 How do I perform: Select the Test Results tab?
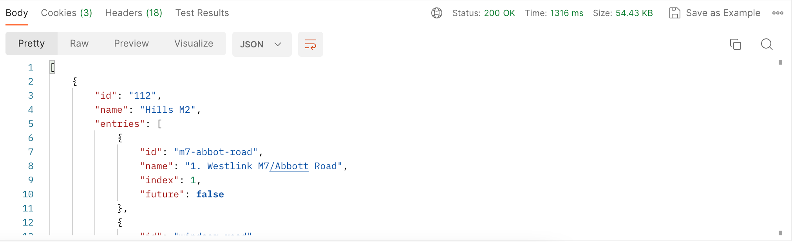tap(202, 13)
